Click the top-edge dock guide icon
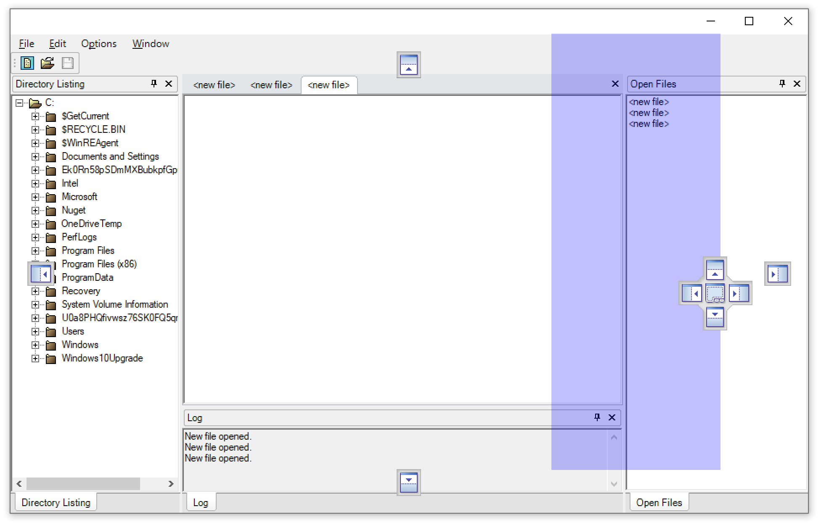The height and width of the screenshot is (525, 821). click(408, 65)
